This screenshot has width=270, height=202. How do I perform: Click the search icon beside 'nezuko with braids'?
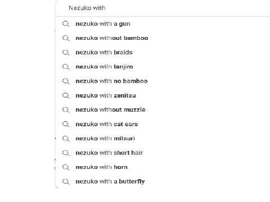pyautogui.click(x=66, y=53)
